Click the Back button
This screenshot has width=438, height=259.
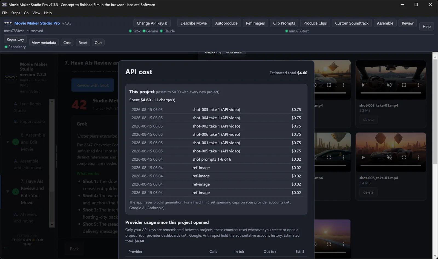74,249
